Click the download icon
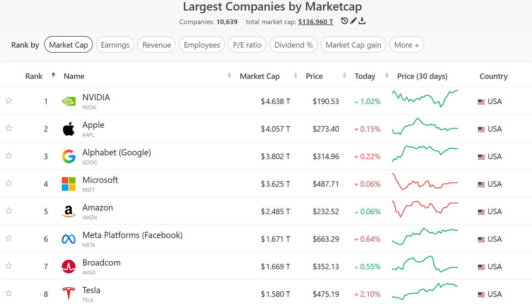The height and width of the screenshot is (307, 532). click(x=362, y=21)
